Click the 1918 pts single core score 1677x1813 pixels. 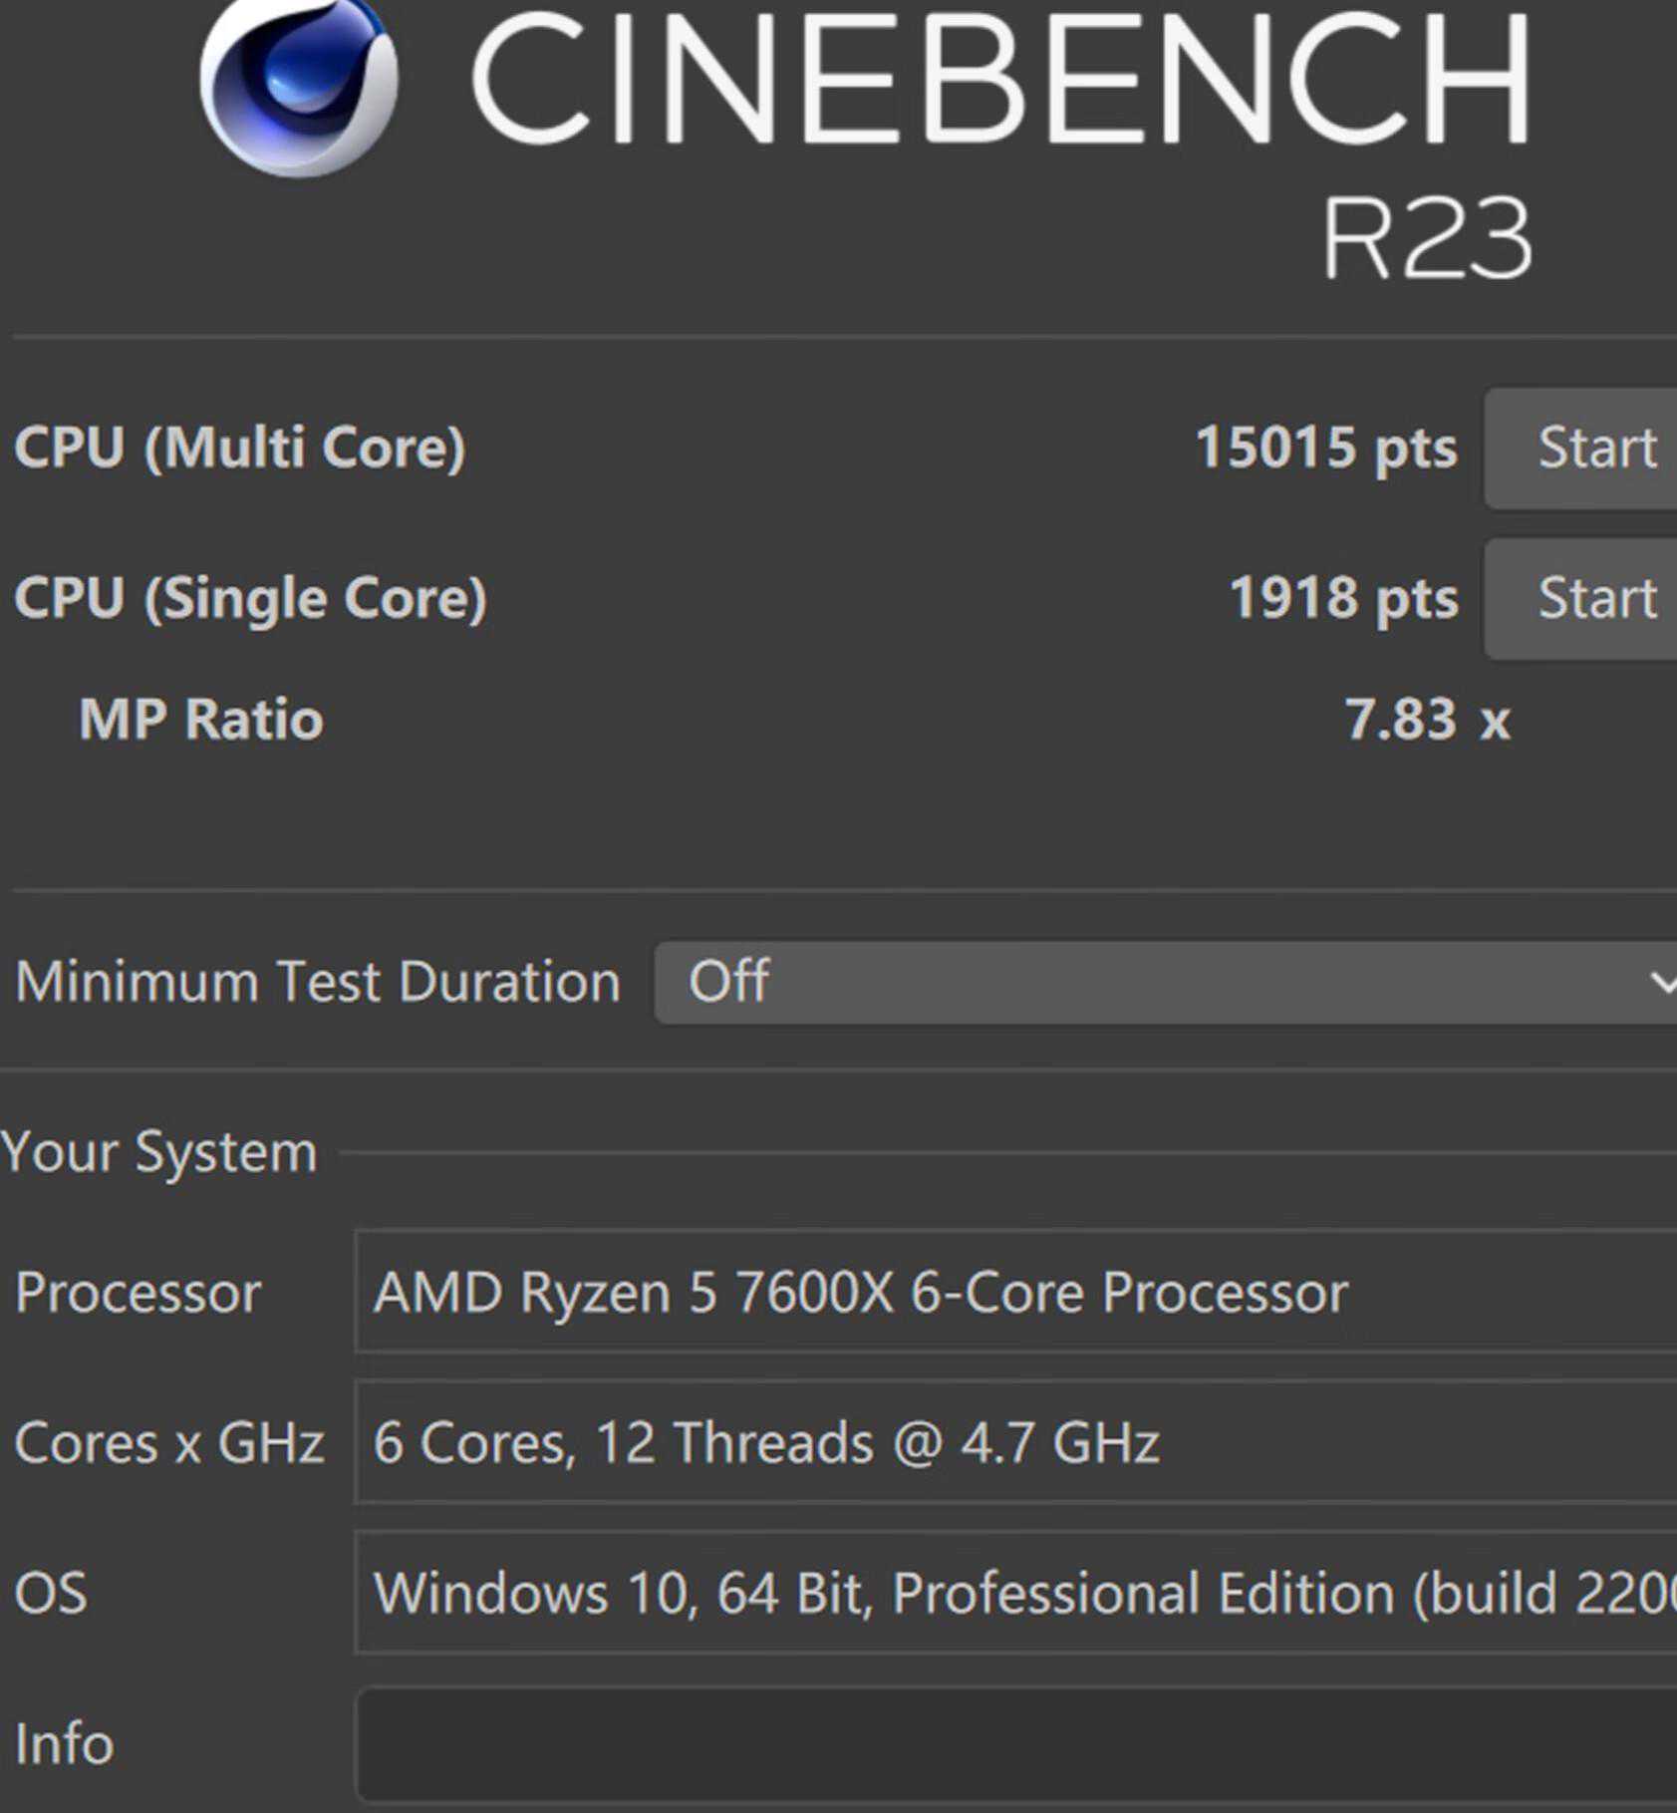[1342, 598]
